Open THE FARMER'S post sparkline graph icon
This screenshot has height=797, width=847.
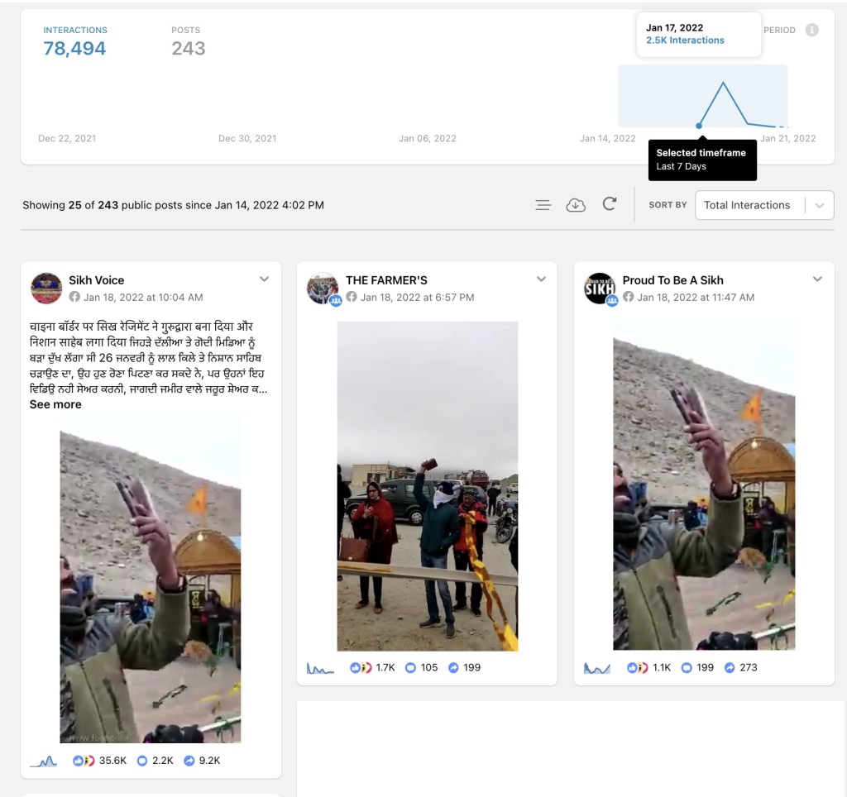coord(320,668)
